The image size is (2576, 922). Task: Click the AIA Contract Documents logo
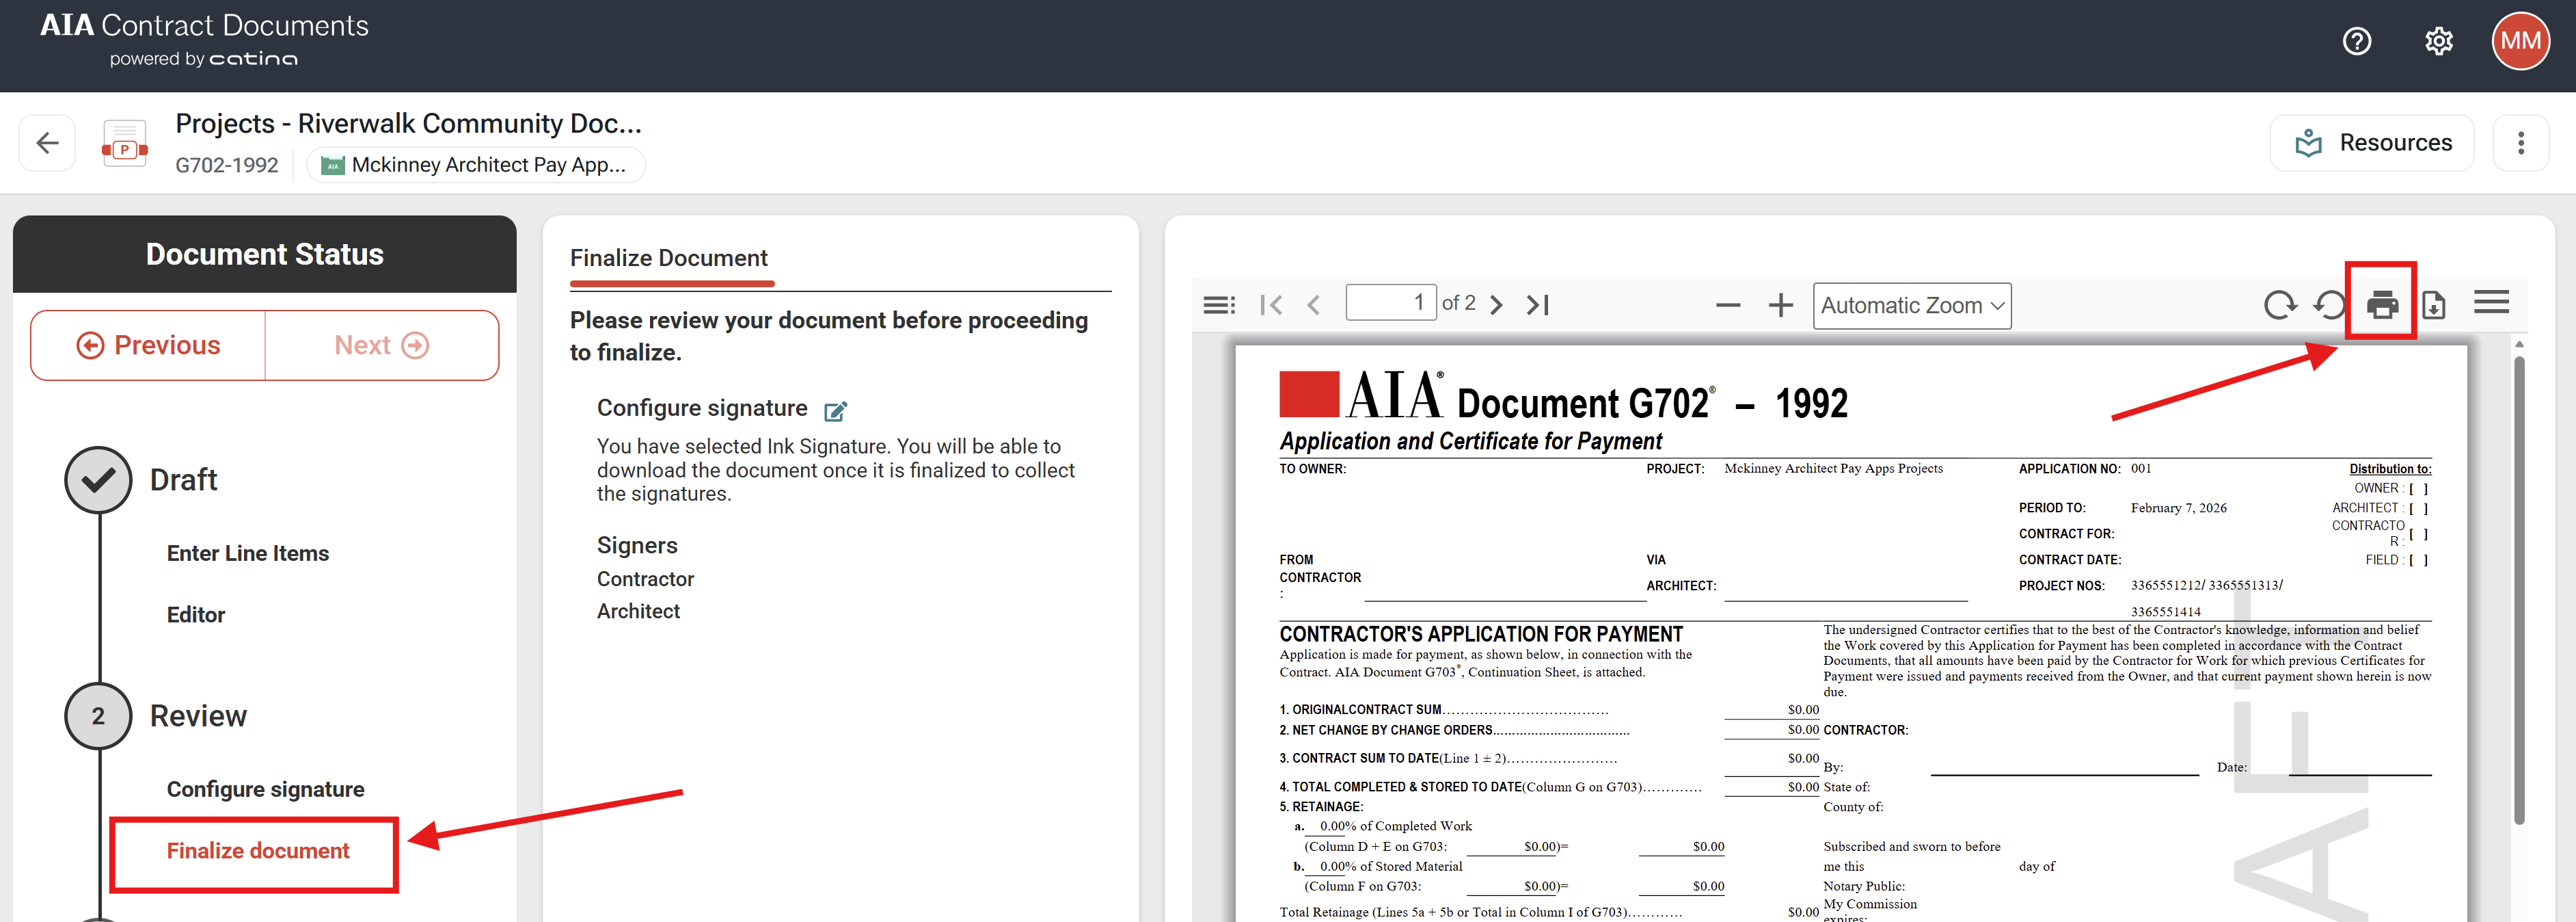(204, 40)
